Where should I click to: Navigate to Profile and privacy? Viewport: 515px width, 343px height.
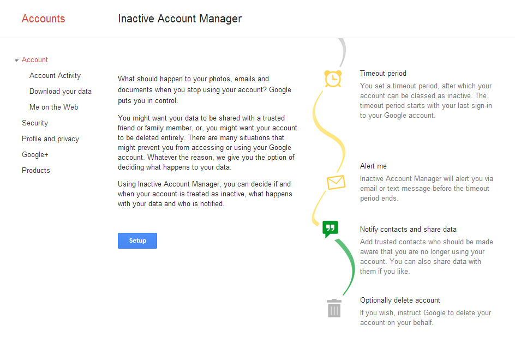50,139
